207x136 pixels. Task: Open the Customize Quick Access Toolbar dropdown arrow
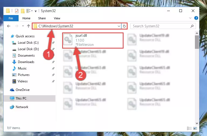36,11
